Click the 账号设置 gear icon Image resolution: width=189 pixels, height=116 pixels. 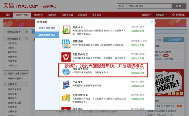click(x=173, y=15)
